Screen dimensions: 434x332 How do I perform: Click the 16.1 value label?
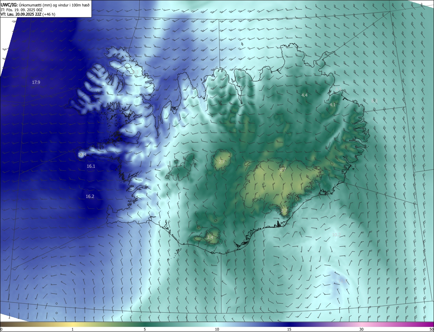pyautogui.click(x=91, y=166)
